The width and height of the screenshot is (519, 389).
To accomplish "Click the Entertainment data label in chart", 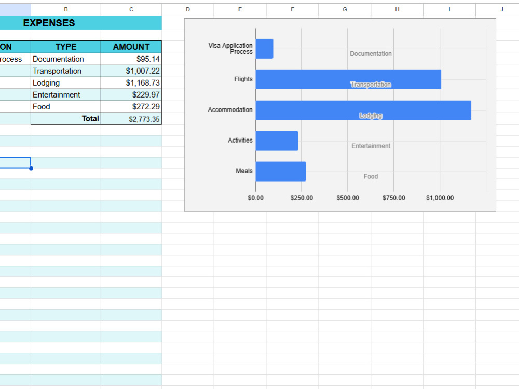I will (x=371, y=146).
